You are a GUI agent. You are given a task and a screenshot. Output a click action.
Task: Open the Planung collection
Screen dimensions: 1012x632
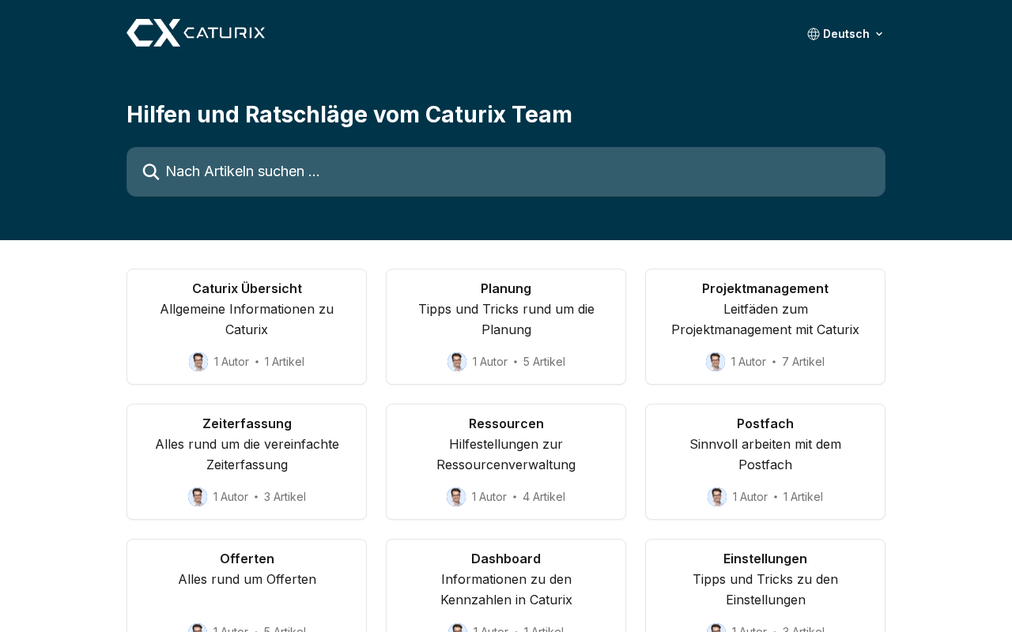tap(506, 289)
